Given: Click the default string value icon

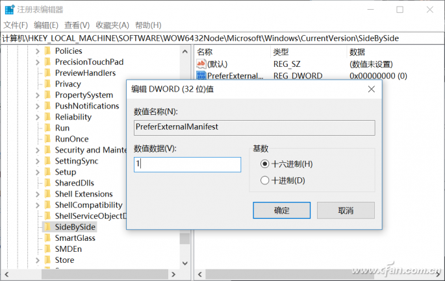Looking at the screenshot, I should 201,64.
